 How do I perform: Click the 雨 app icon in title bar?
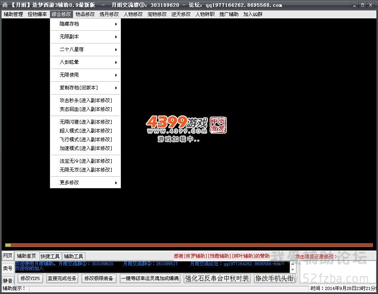point(5,5)
